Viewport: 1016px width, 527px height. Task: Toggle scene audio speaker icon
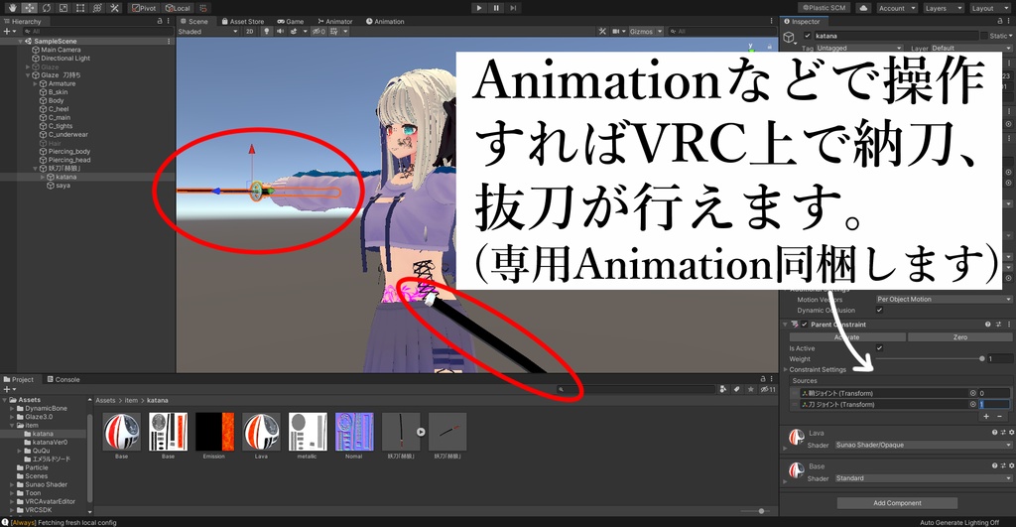[x=280, y=31]
